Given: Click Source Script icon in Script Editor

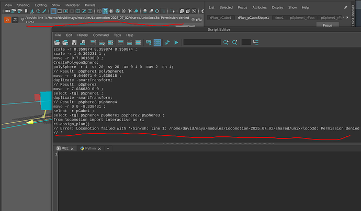Looking at the screenshot, I should (65, 42).
